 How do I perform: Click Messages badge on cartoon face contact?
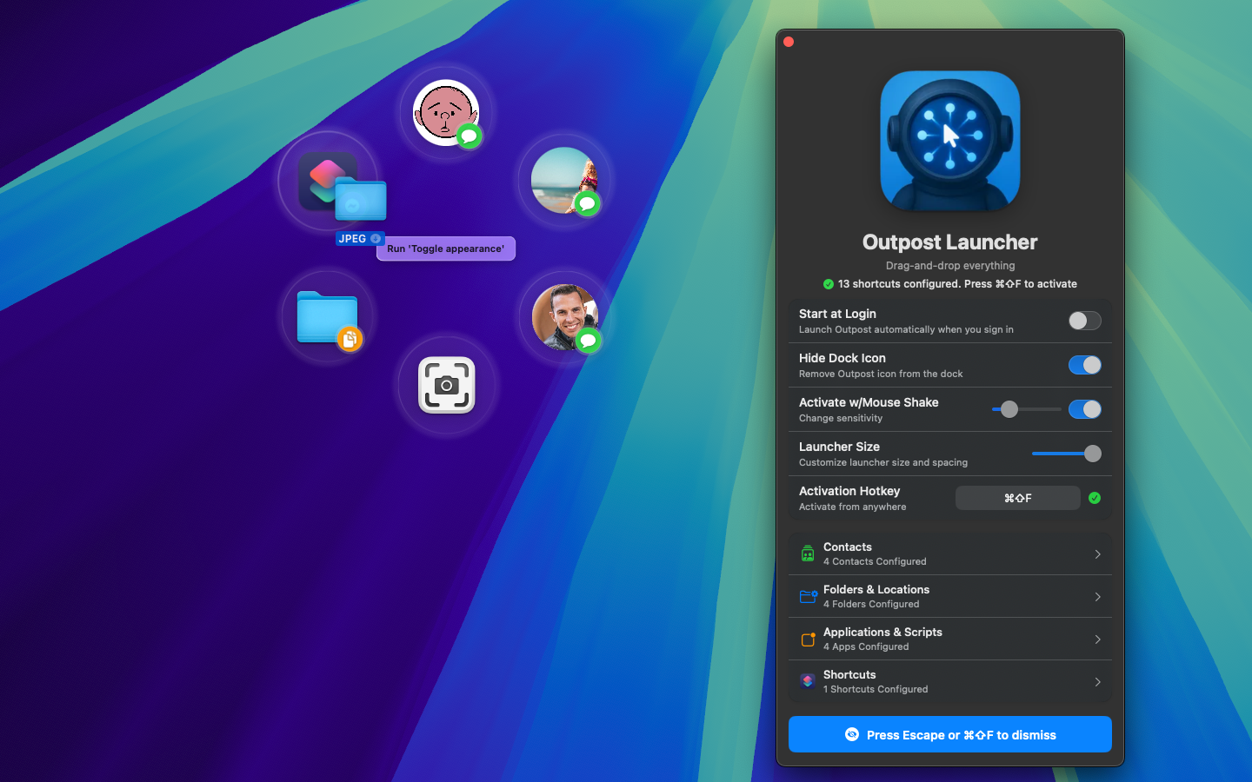(x=469, y=136)
